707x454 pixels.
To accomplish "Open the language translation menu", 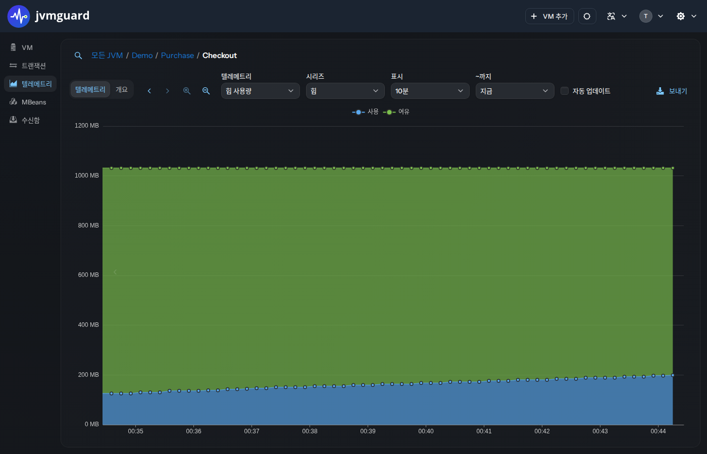I will (617, 16).
